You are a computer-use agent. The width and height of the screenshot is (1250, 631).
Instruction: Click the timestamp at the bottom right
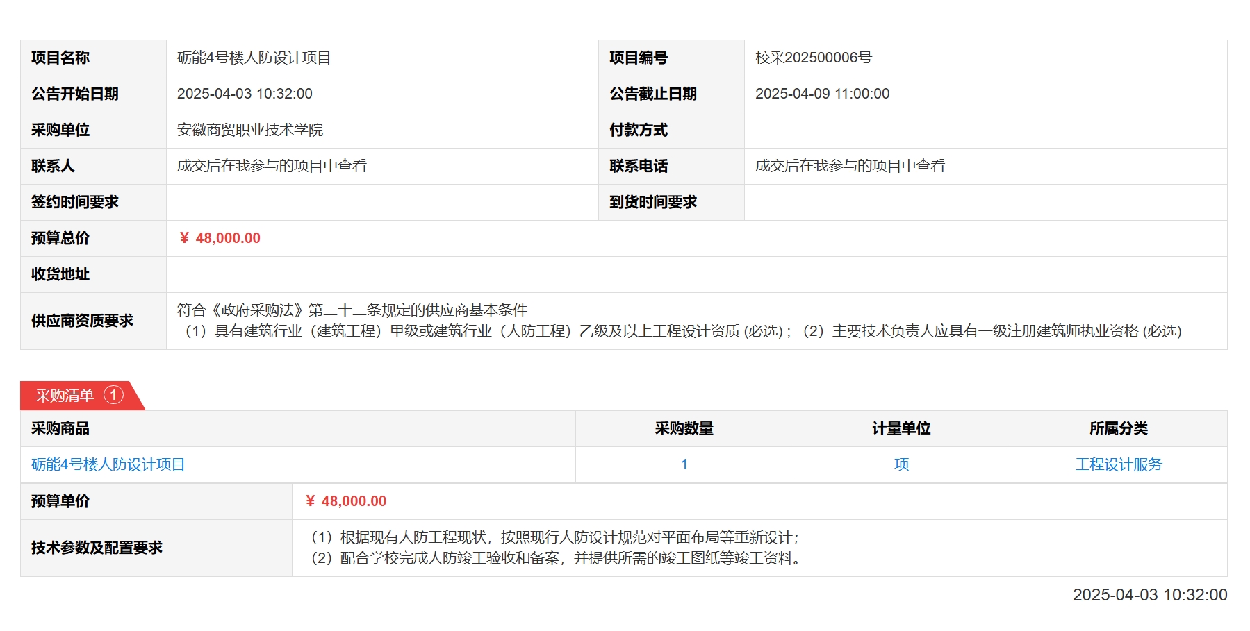pyautogui.click(x=1149, y=595)
